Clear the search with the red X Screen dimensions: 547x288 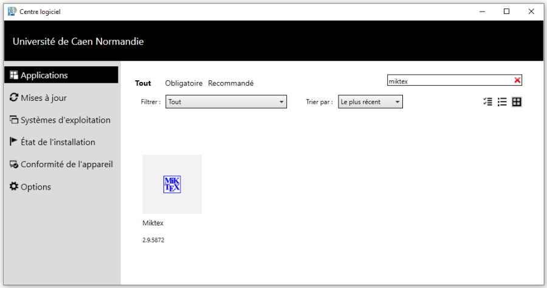tap(517, 80)
